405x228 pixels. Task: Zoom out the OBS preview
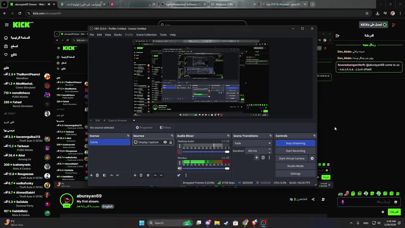pyautogui.click(x=91, y=120)
